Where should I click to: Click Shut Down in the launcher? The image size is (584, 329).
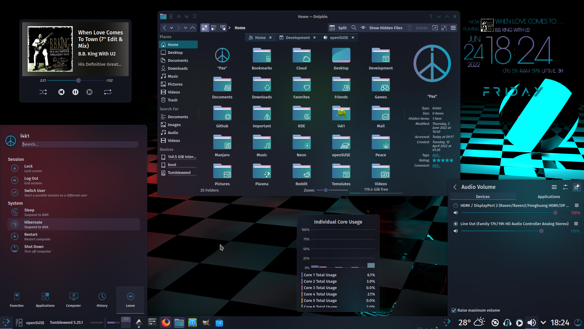pos(74,249)
